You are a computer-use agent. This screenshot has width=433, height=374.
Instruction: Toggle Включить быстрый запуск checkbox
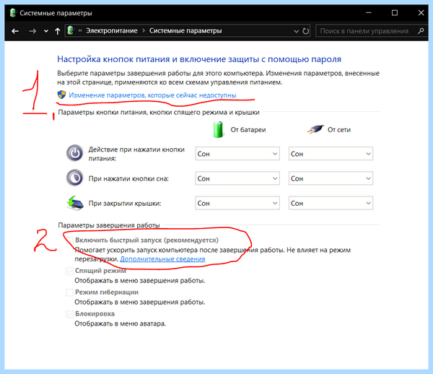[x=69, y=240]
